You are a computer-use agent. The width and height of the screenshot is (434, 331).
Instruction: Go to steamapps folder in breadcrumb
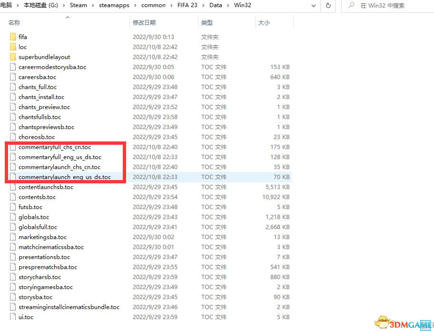(114, 5)
